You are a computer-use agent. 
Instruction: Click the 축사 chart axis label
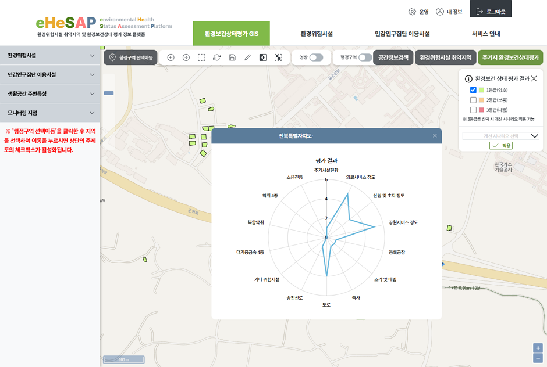[x=356, y=298]
